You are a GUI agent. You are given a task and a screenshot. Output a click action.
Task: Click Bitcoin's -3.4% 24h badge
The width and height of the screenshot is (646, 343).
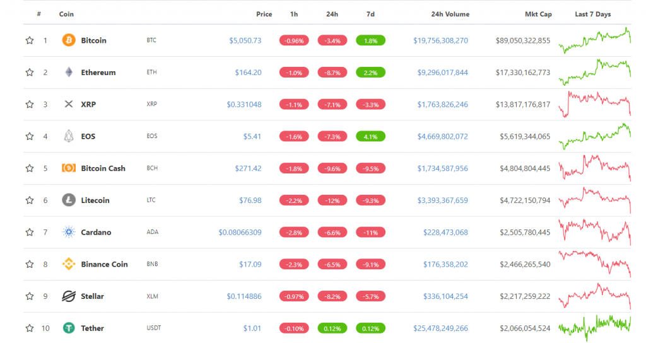coord(332,41)
